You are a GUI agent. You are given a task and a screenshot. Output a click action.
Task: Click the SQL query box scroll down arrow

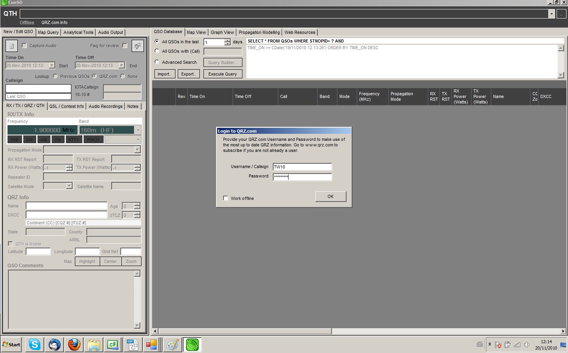click(561, 75)
